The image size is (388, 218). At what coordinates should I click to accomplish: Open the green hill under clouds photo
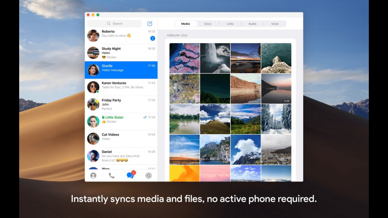215,119
